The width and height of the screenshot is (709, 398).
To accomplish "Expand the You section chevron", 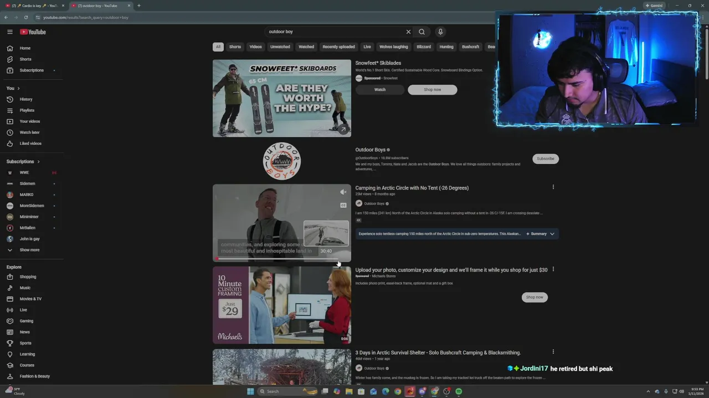I will pyautogui.click(x=18, y=88).
